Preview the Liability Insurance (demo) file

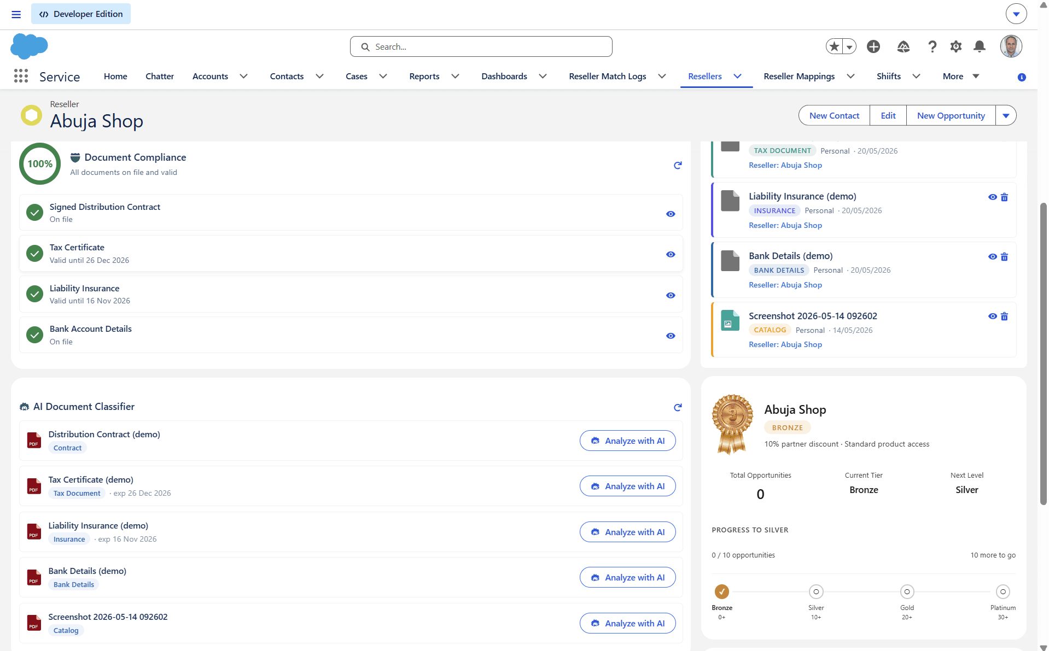click(992, 197)
